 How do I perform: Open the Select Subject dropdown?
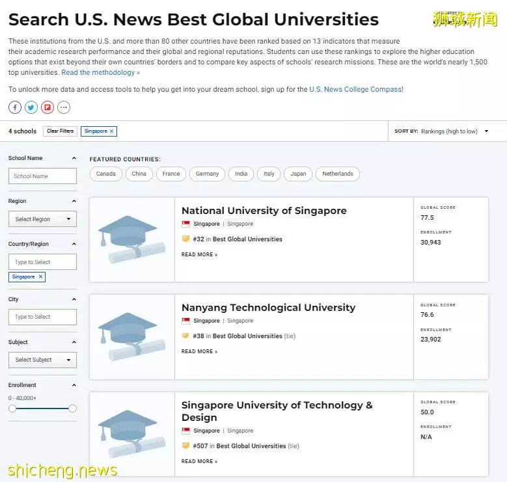(x=43, y=360)
